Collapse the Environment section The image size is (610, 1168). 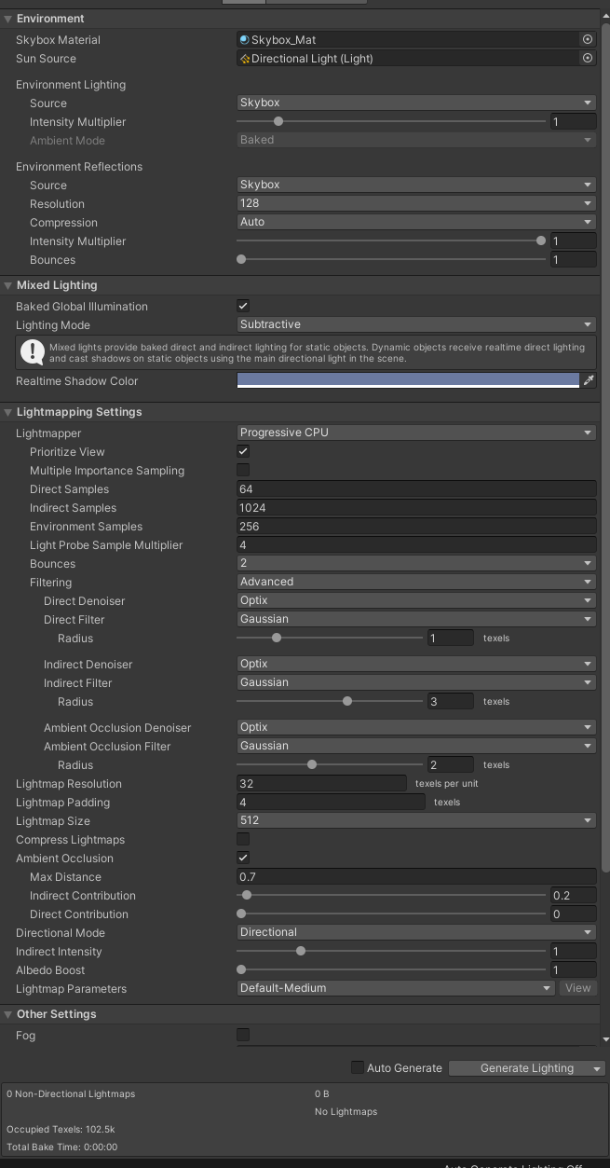point(8,19)
